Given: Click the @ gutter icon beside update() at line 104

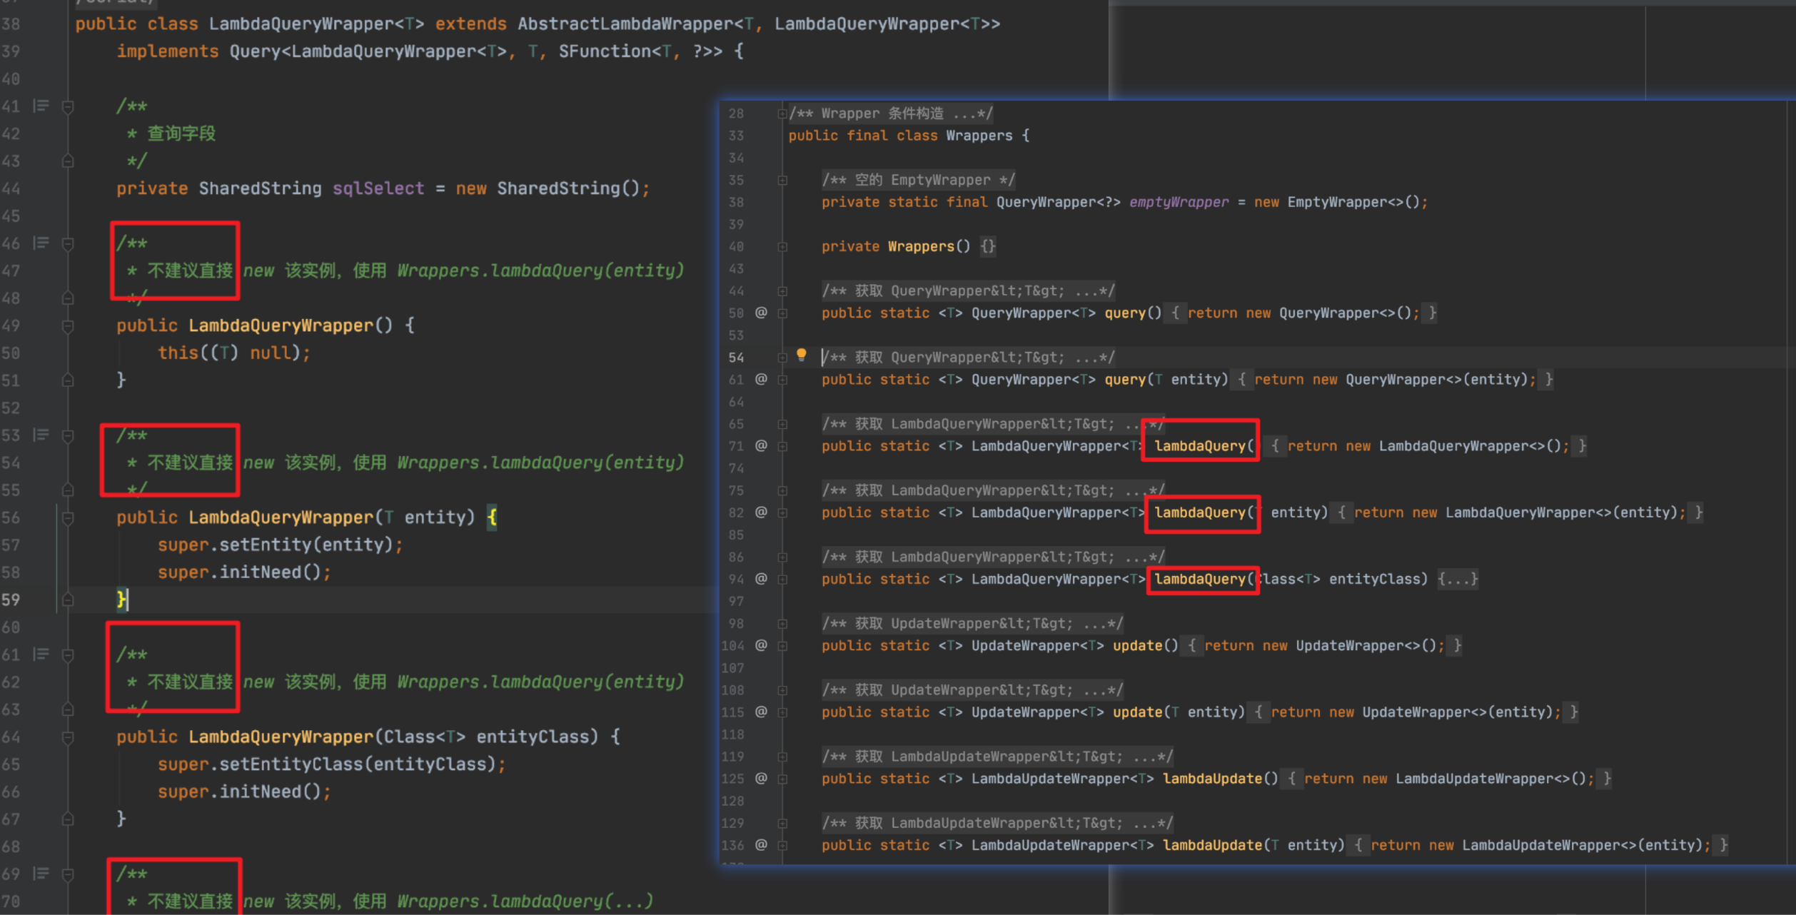Looking at the screenshot, I should (761, 645).
